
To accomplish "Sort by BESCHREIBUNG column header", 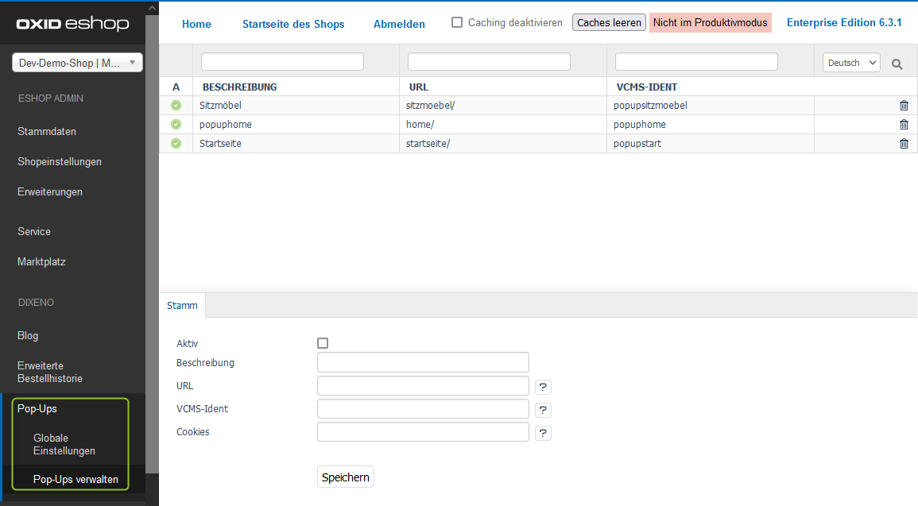I will click(x=239, y=87).
